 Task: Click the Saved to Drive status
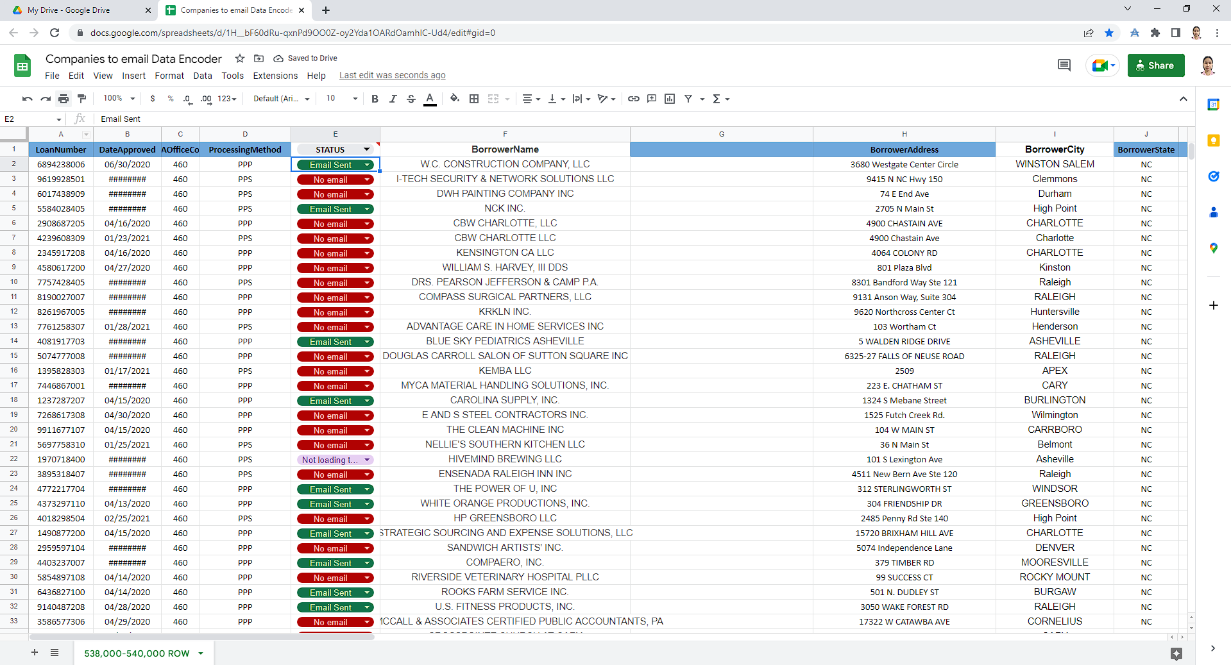[305, 58]
